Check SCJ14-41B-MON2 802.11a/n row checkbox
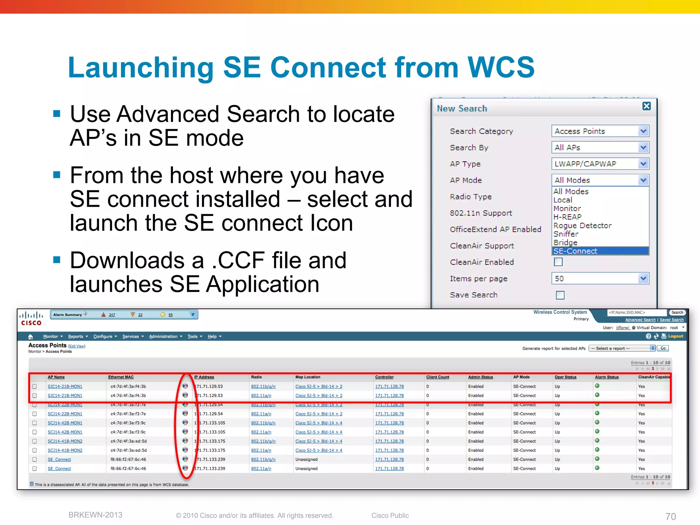 click(35, 450)
